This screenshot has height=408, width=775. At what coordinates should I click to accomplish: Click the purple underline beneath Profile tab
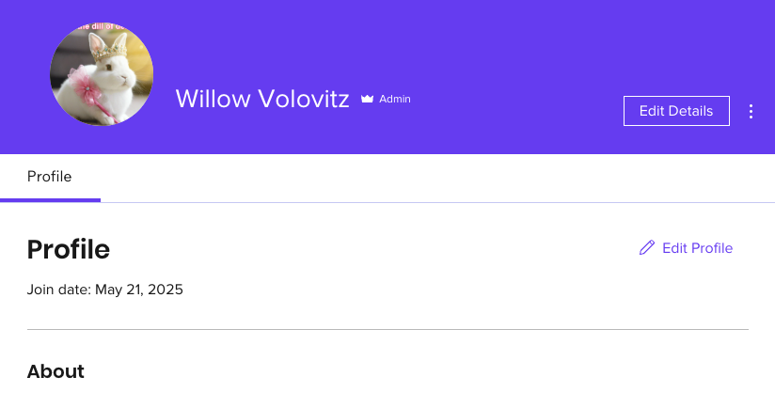tap(50, 199)
